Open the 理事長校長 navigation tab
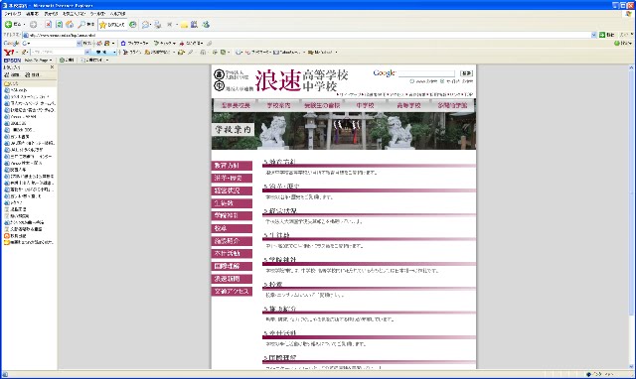Viewport: 636px width, 379px height. pyautogui.click(x=236, y=105)
